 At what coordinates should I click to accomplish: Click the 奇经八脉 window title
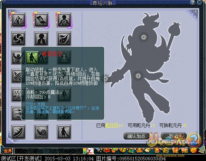pyautogui.click(x=103, y=3)
